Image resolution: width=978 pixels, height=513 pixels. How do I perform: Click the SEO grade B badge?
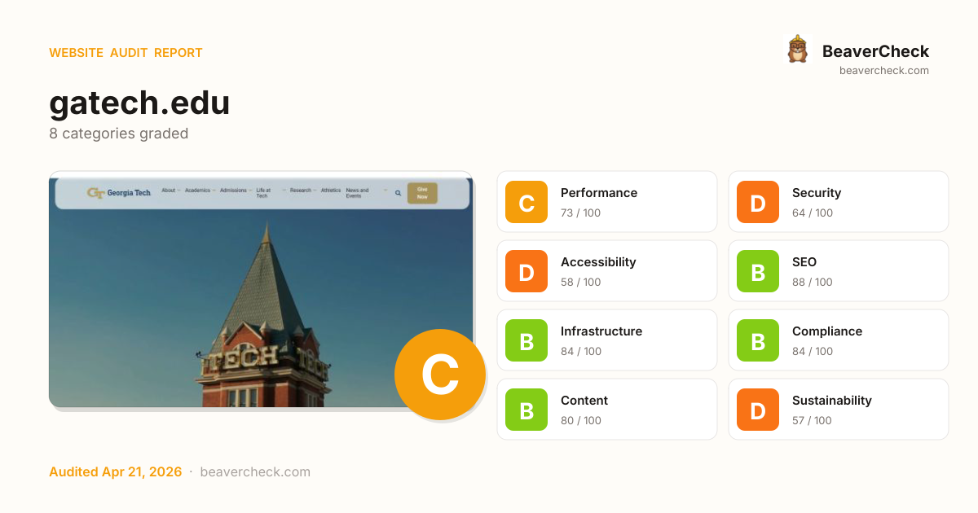click(758, 271)
